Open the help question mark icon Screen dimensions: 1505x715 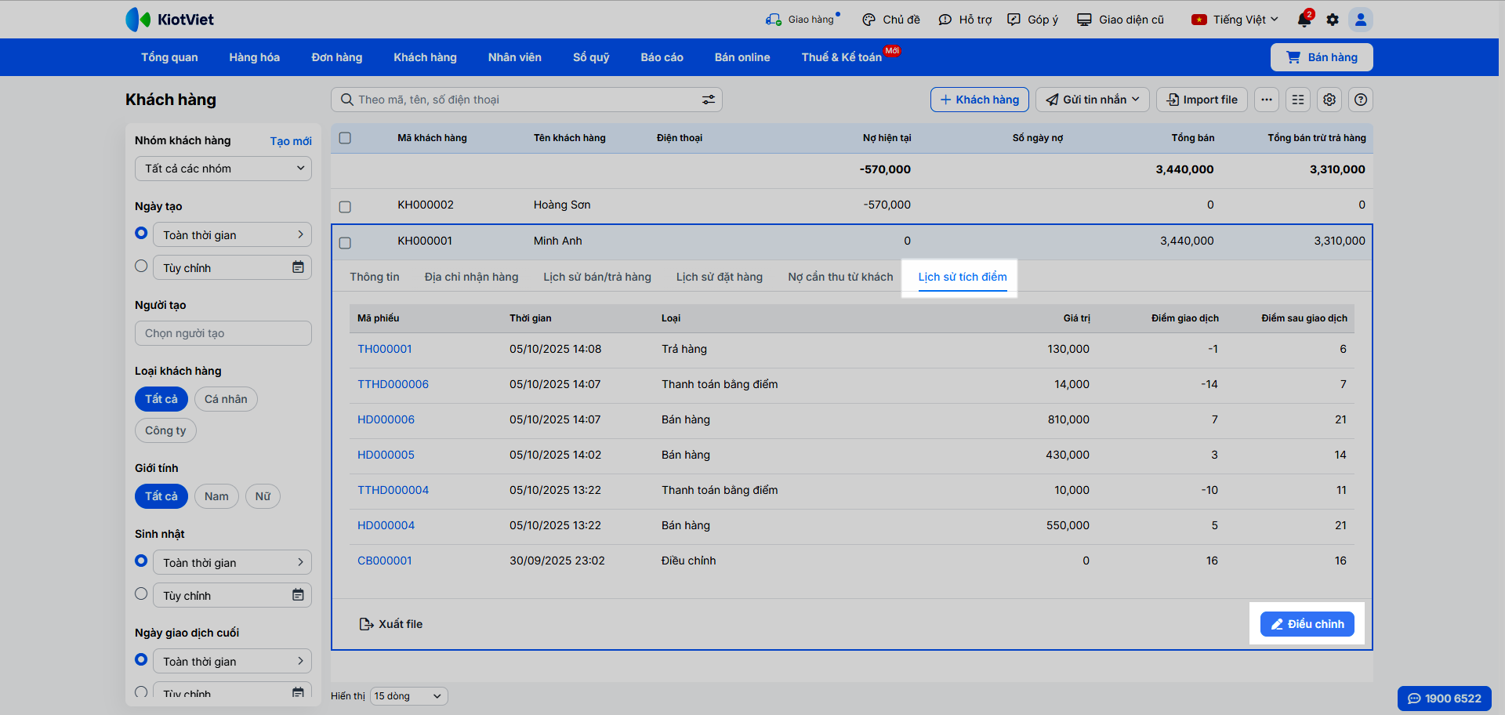[1361, 100]
